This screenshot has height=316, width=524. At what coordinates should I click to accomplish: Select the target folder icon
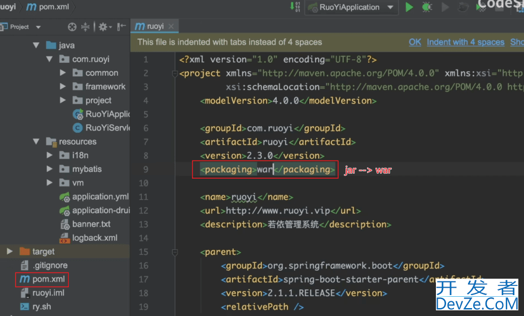(24, 251)
